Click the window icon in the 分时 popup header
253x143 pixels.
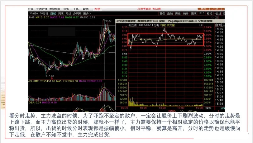point(201,25)
